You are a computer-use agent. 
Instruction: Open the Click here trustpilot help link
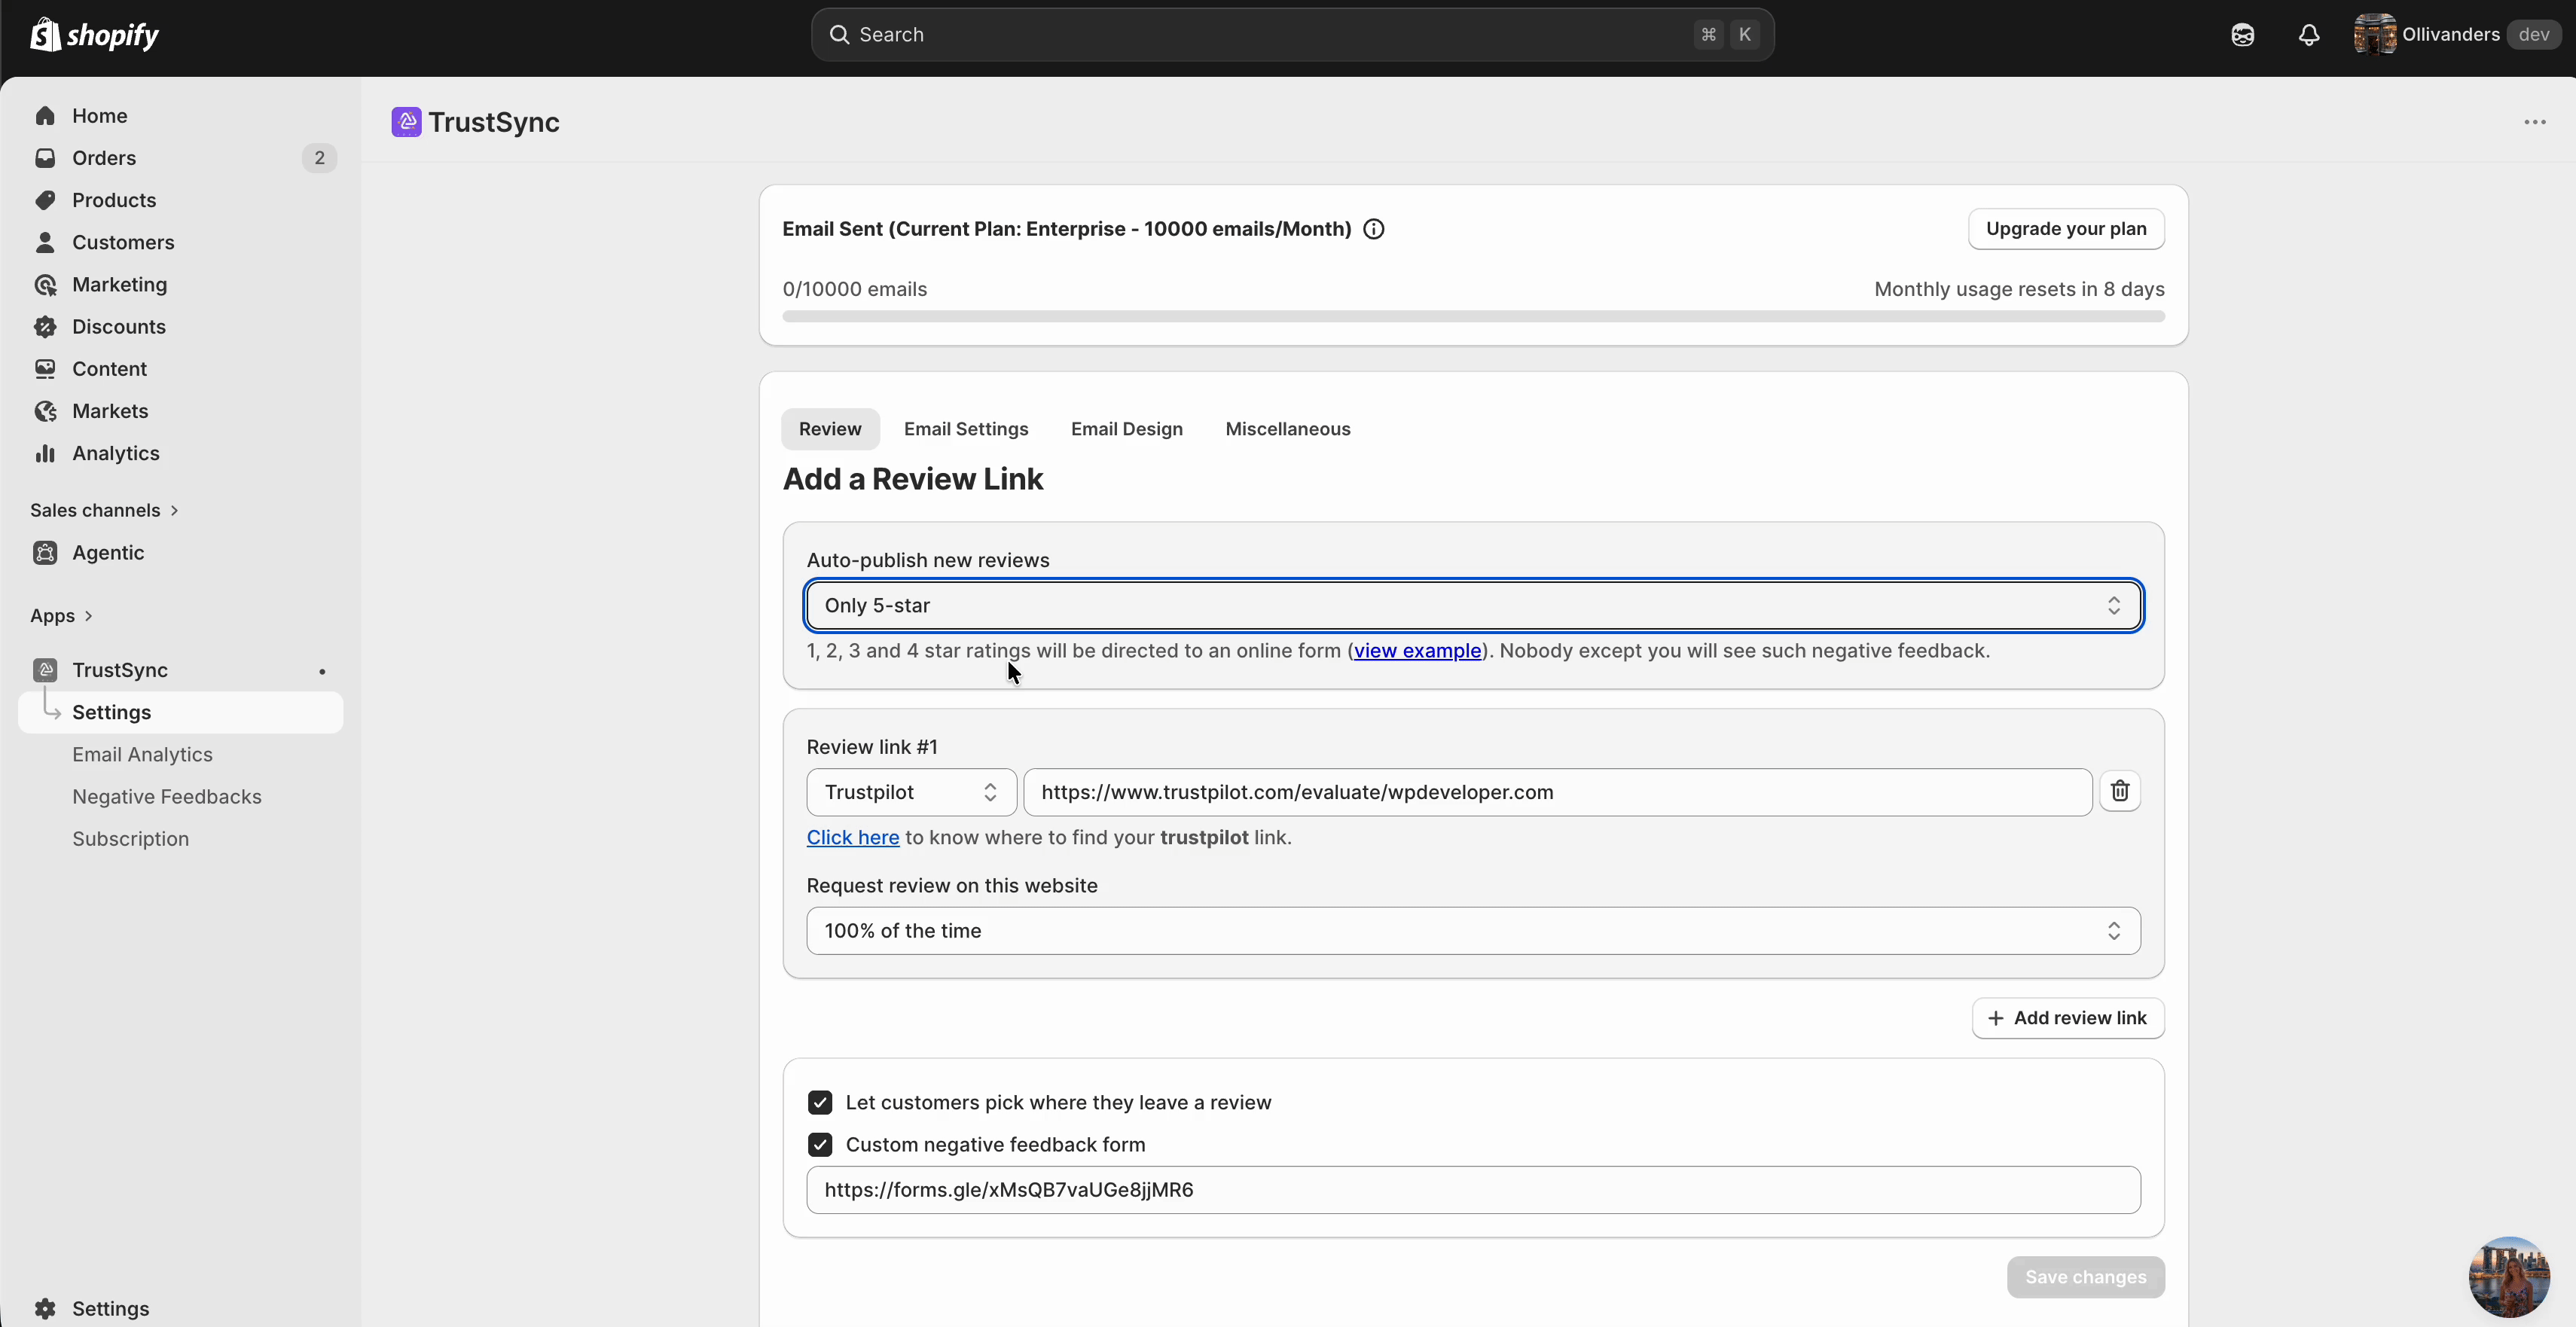pos(853,838)
